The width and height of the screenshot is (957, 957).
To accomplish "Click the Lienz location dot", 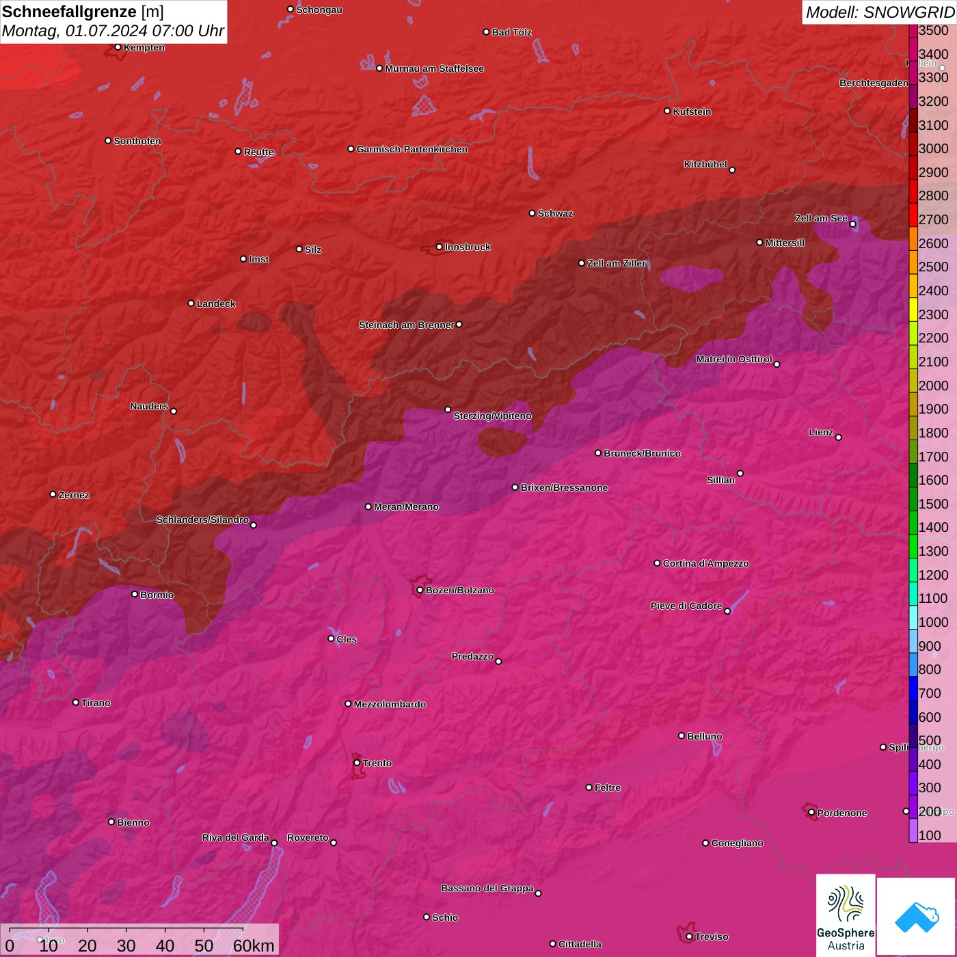I will 839,437.
